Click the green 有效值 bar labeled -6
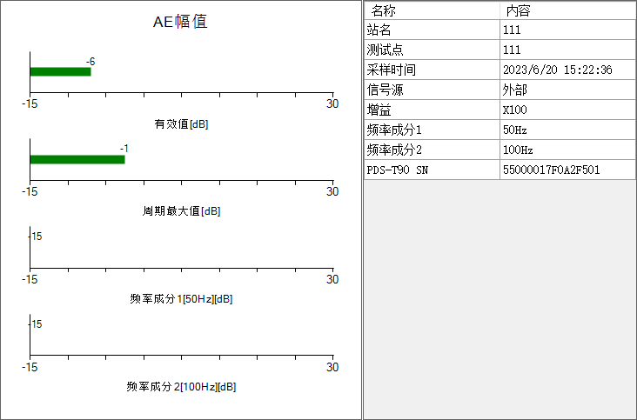Screen dimensions: 637x420 pos(61,72)
